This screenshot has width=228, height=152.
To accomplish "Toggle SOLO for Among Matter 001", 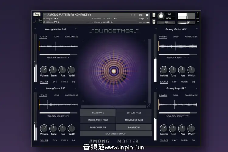I will tap(56, 37).
